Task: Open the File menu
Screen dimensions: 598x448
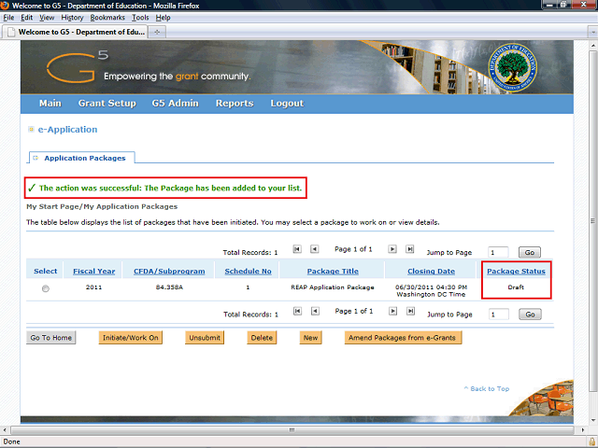Action: (x=8, y=18)
